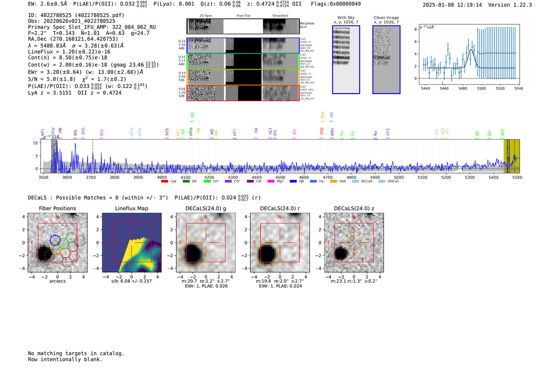Click the Smoothed column heading
The height and width of the screenshot is (381, 560).
(x=280, y=16)
